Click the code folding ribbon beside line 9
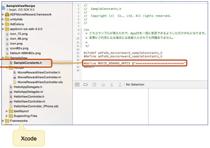 point(81,34)
